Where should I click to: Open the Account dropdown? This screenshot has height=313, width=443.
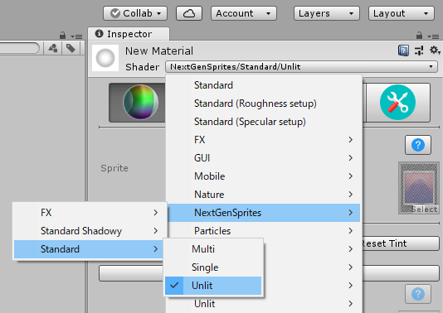click(x=244, y=13)
